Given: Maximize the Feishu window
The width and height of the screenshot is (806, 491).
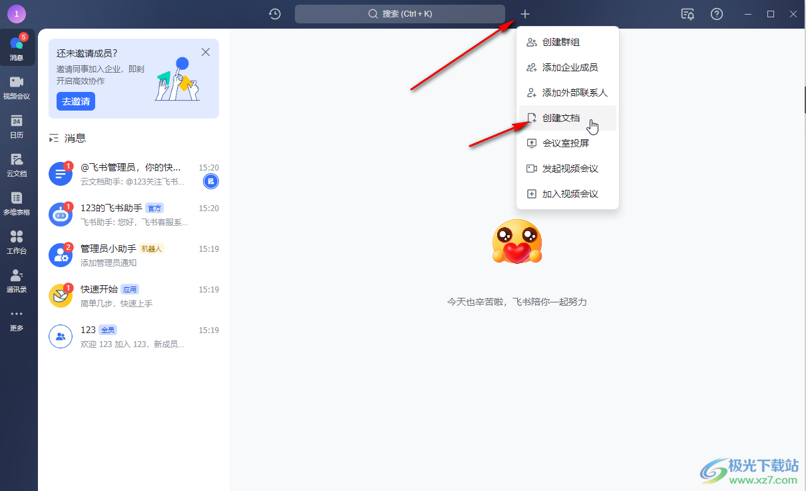Looking at the screenshot, I should (x=771, y=14).
